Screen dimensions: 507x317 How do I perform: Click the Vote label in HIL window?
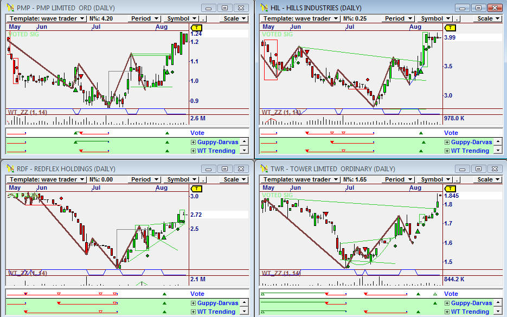pyautogui.click(x=451, y=133)
